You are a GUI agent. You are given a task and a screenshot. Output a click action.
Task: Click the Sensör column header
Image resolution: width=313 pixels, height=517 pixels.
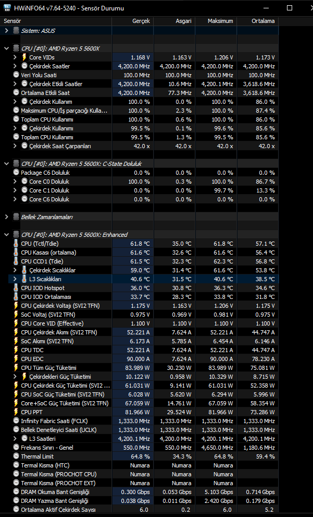click(56, 21)
